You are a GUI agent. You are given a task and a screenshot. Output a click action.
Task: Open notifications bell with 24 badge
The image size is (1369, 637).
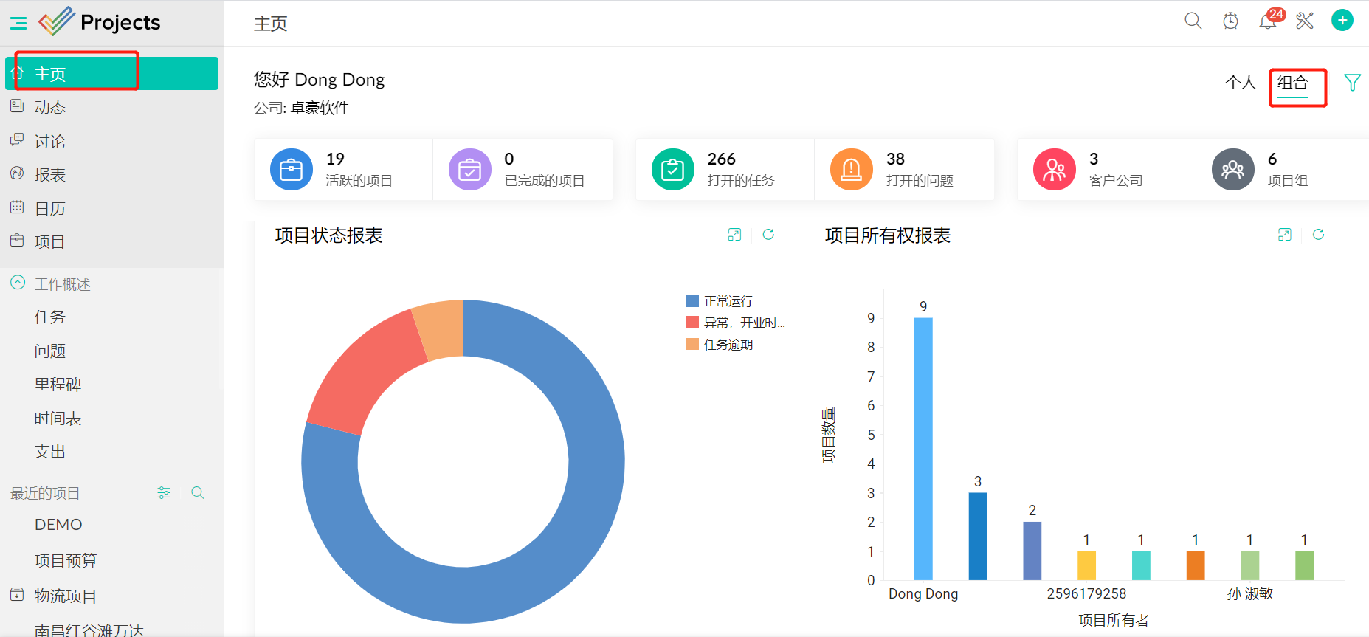coord(1268,21)
